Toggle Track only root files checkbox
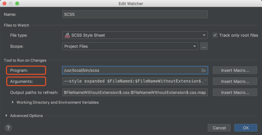262x135 pixels. pyautogui.click(x=215, y=35)
